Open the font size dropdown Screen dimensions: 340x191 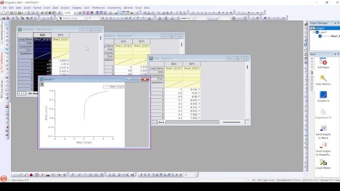coord(99,18)
